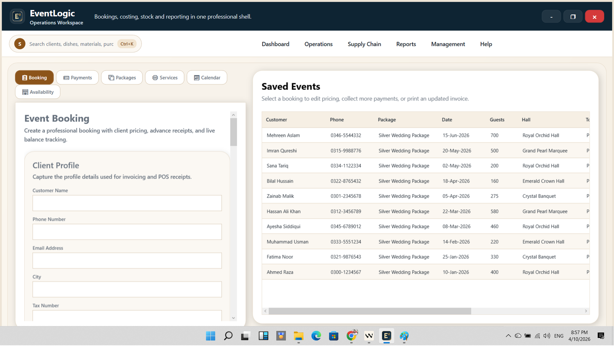614x346 pixels.
Task: Open the Reports section
Action: (406, 44)
